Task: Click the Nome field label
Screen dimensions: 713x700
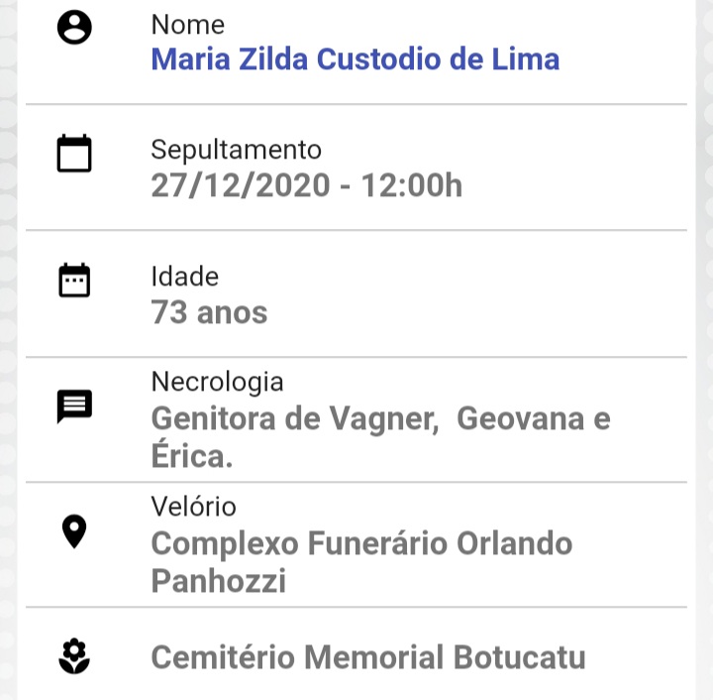Action: (188, 24)
